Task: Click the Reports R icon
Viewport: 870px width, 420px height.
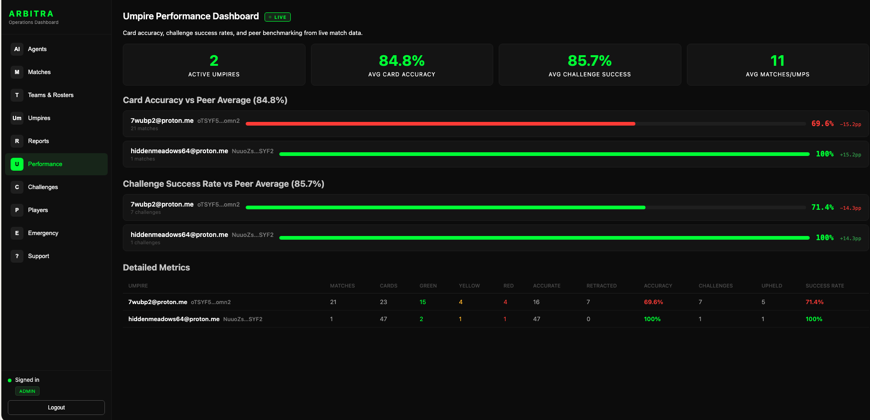Action: 17,141
